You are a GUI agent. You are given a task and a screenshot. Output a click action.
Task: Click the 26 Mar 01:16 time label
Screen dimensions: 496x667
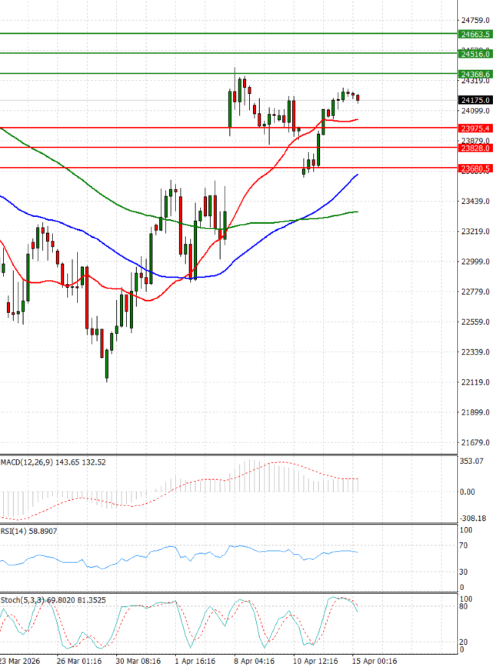79,661
